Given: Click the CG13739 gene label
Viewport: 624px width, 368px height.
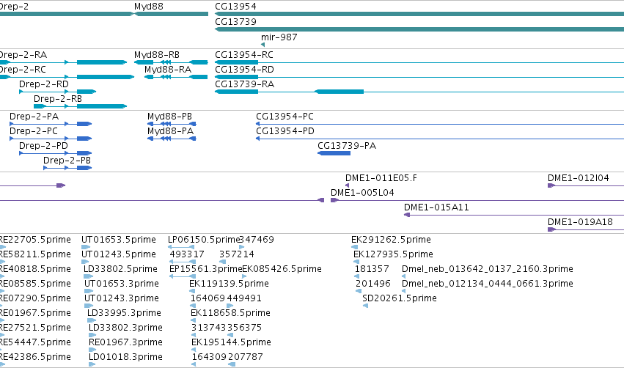Looking at the screenshot, I should (x=235, y=21).
